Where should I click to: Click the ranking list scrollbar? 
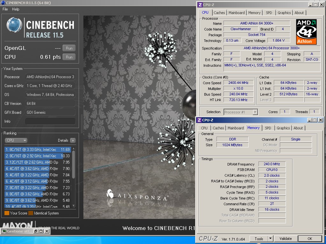(x=74, y=164)
